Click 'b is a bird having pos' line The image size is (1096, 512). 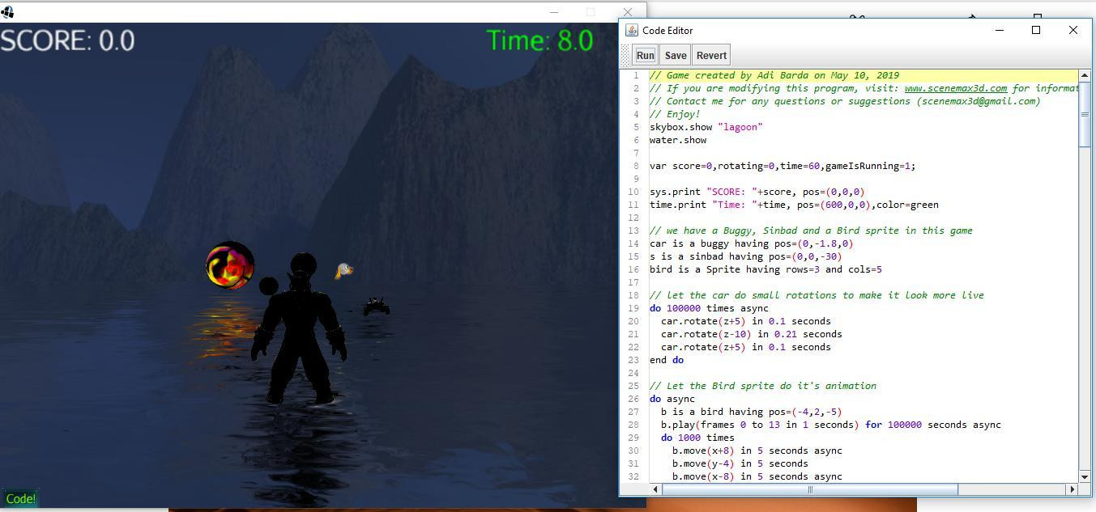[751, 412]
